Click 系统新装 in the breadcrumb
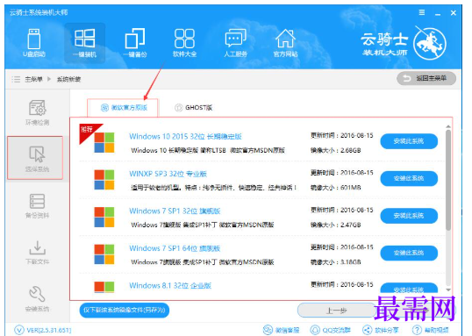 (68, 79)
